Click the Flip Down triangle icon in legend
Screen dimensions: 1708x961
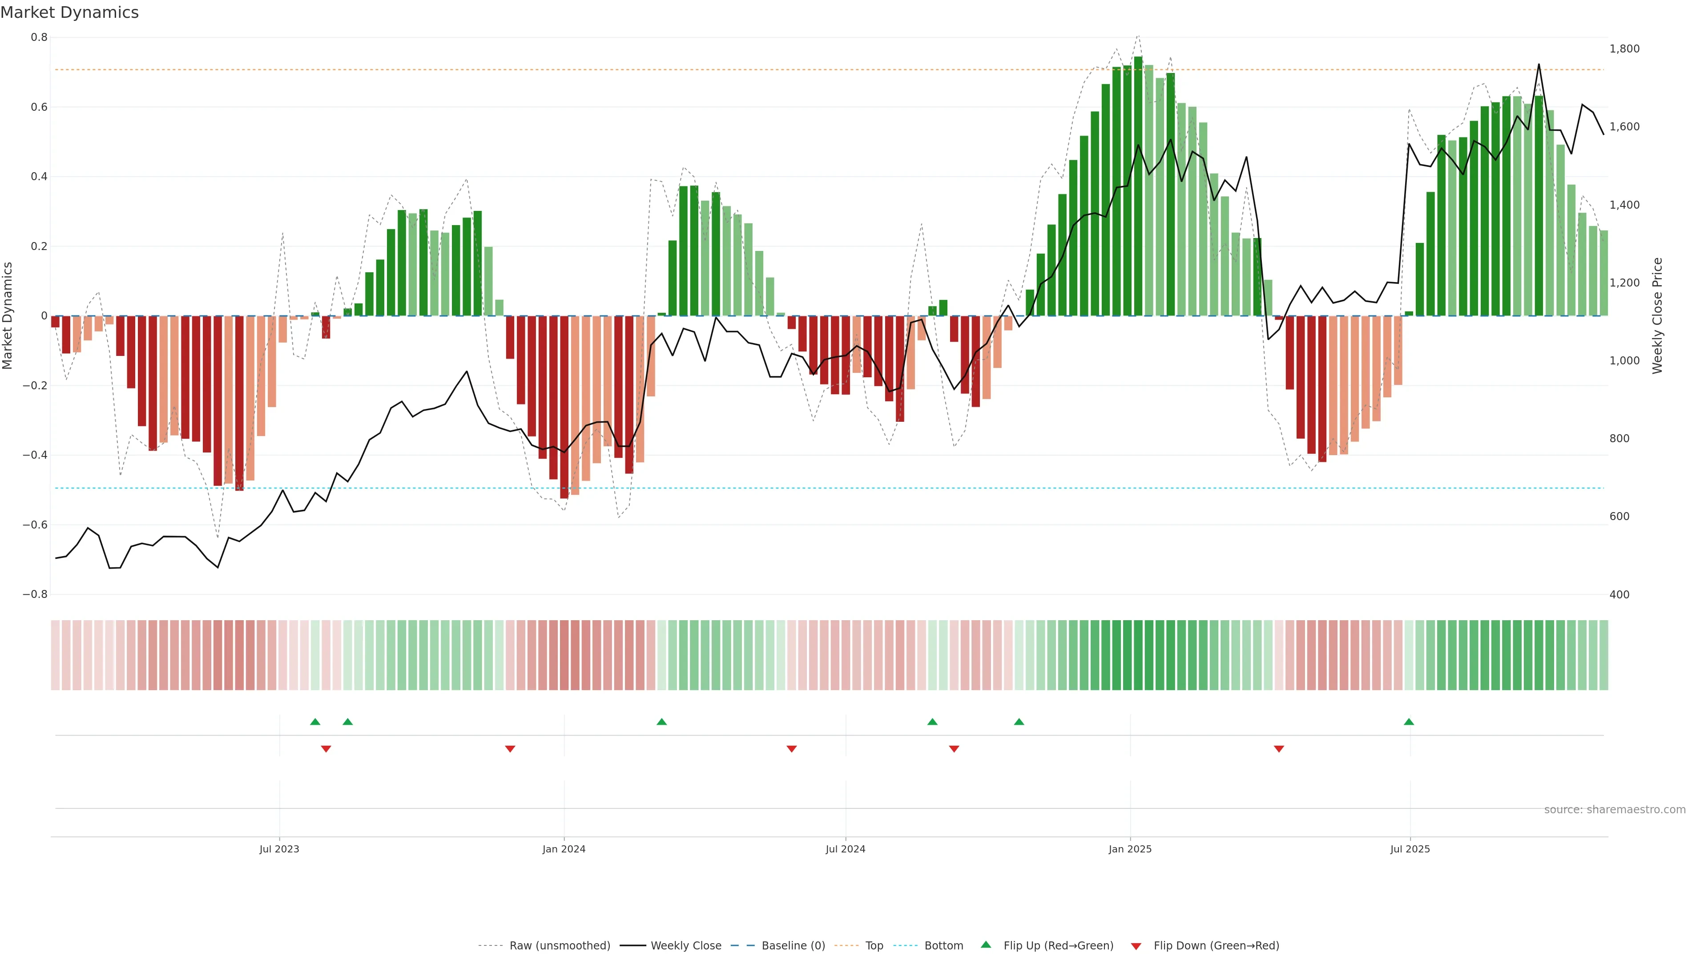[1136, 946]
